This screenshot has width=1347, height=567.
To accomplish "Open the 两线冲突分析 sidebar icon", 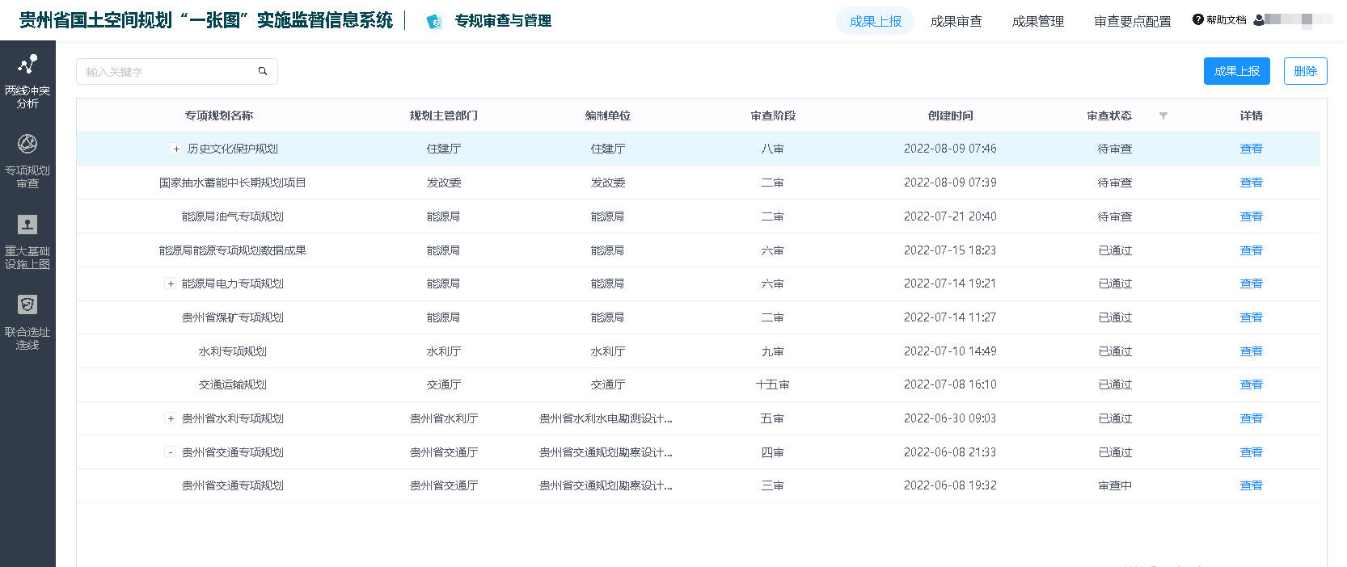I will click(27, 65).
